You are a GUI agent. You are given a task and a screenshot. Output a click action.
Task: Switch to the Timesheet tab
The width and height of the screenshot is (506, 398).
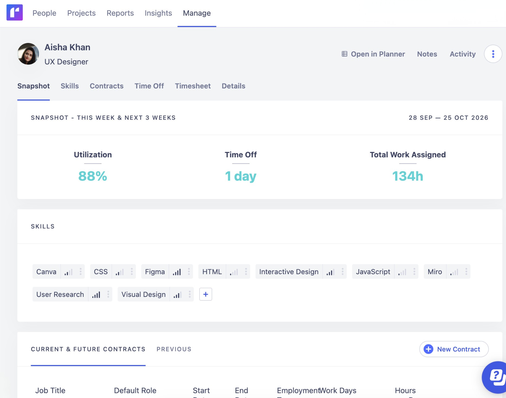click(193, 86)
